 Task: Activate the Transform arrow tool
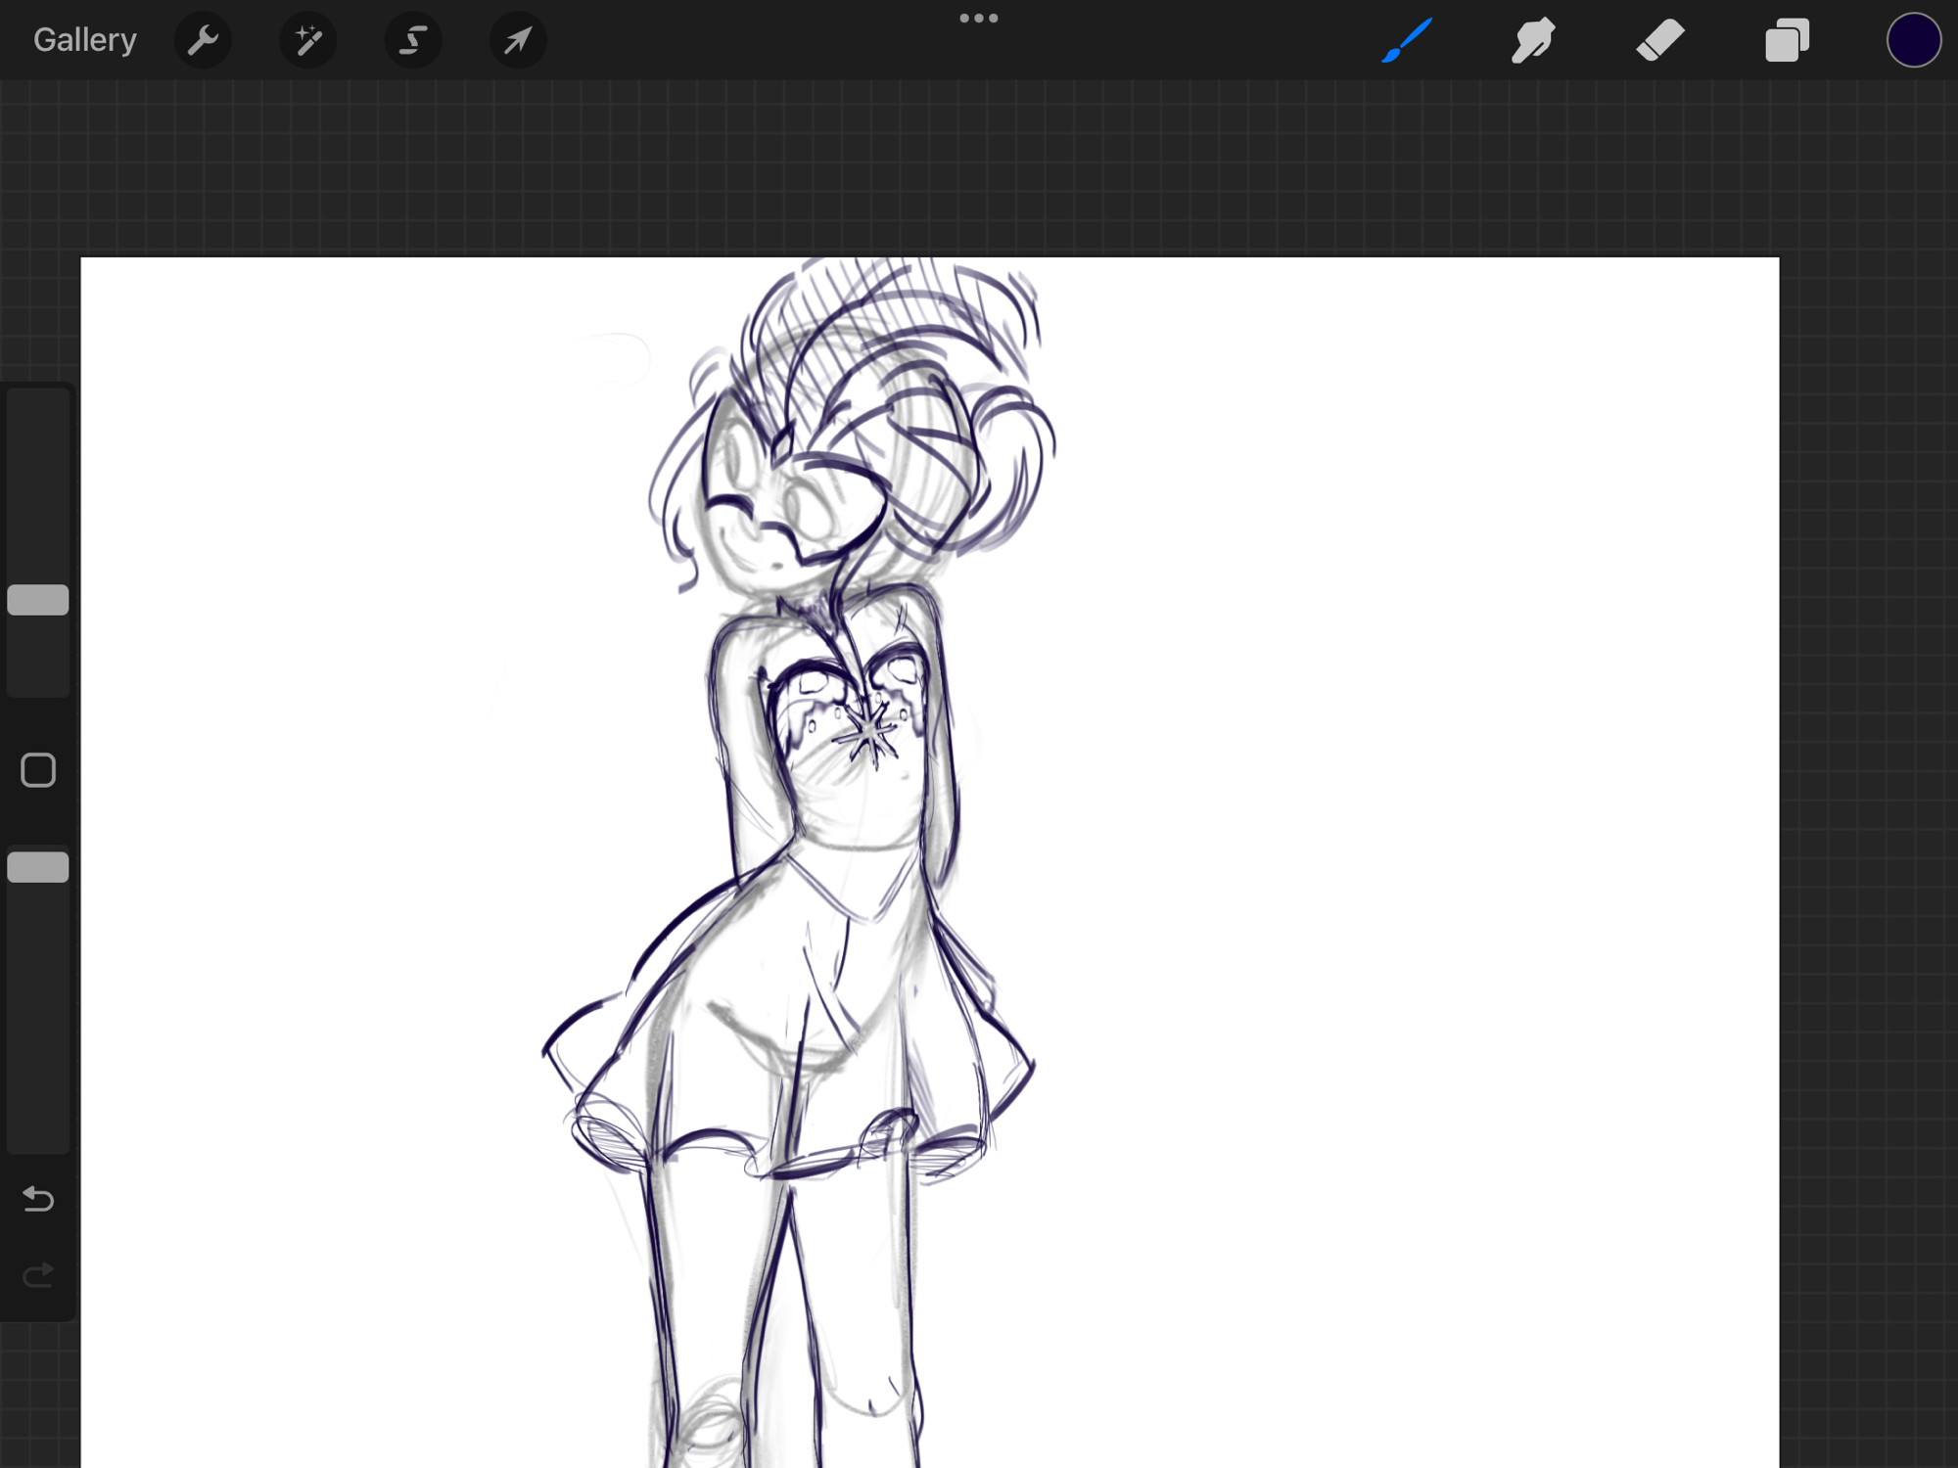pos(518,41)
